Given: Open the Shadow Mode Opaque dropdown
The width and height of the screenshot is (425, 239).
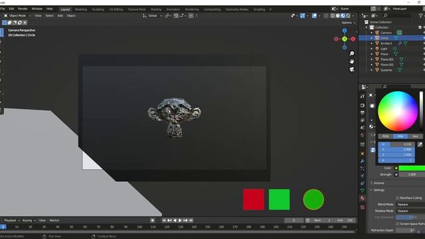Looking at the screenshot, I should pos(410,211).
